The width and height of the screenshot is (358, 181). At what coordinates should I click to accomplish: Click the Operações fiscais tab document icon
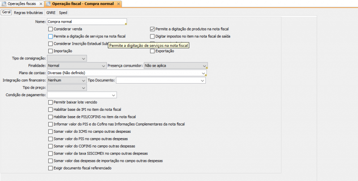(4, 4)
